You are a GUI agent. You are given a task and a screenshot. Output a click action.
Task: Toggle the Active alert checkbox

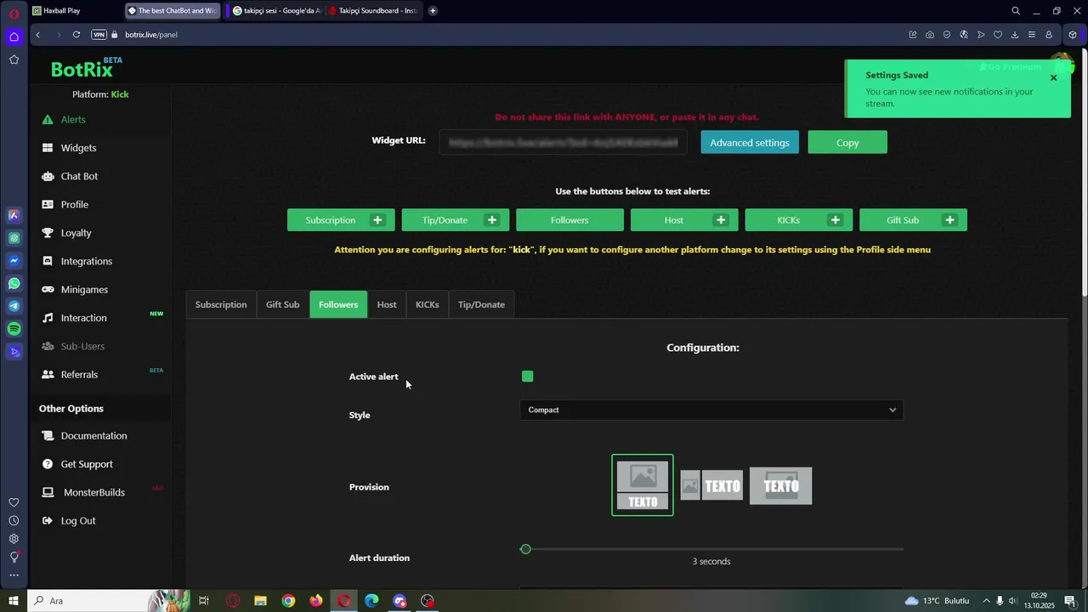[528, 377]
